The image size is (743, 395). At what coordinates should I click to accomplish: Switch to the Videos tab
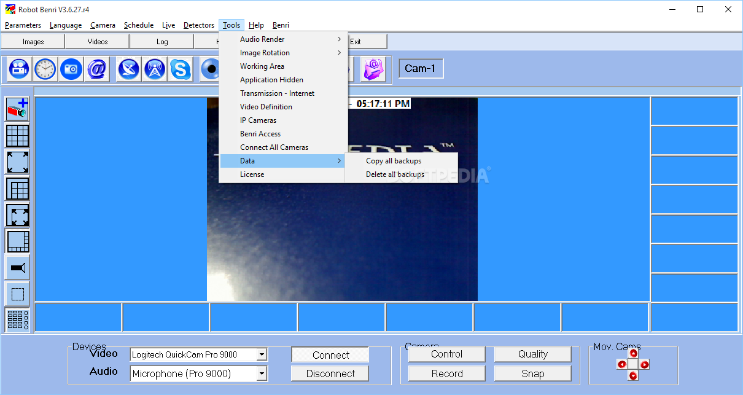98,42
